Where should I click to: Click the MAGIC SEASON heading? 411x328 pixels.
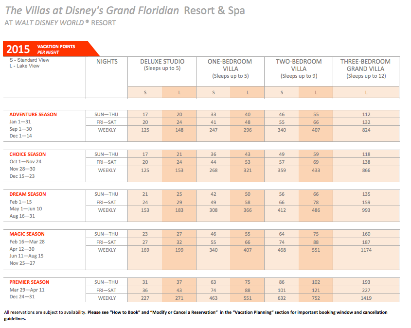(27, 234)
